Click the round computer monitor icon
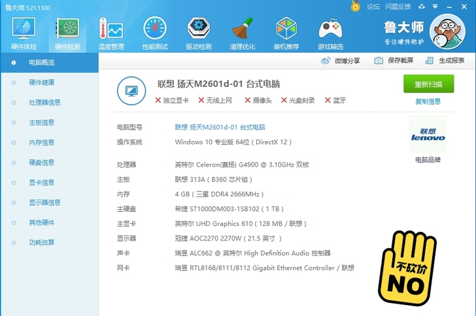 [131, 91]
